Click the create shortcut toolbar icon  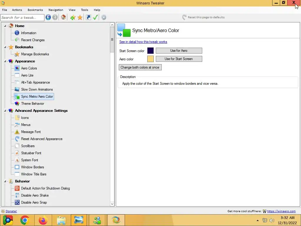pyautogui.click(x=88, y=17)
